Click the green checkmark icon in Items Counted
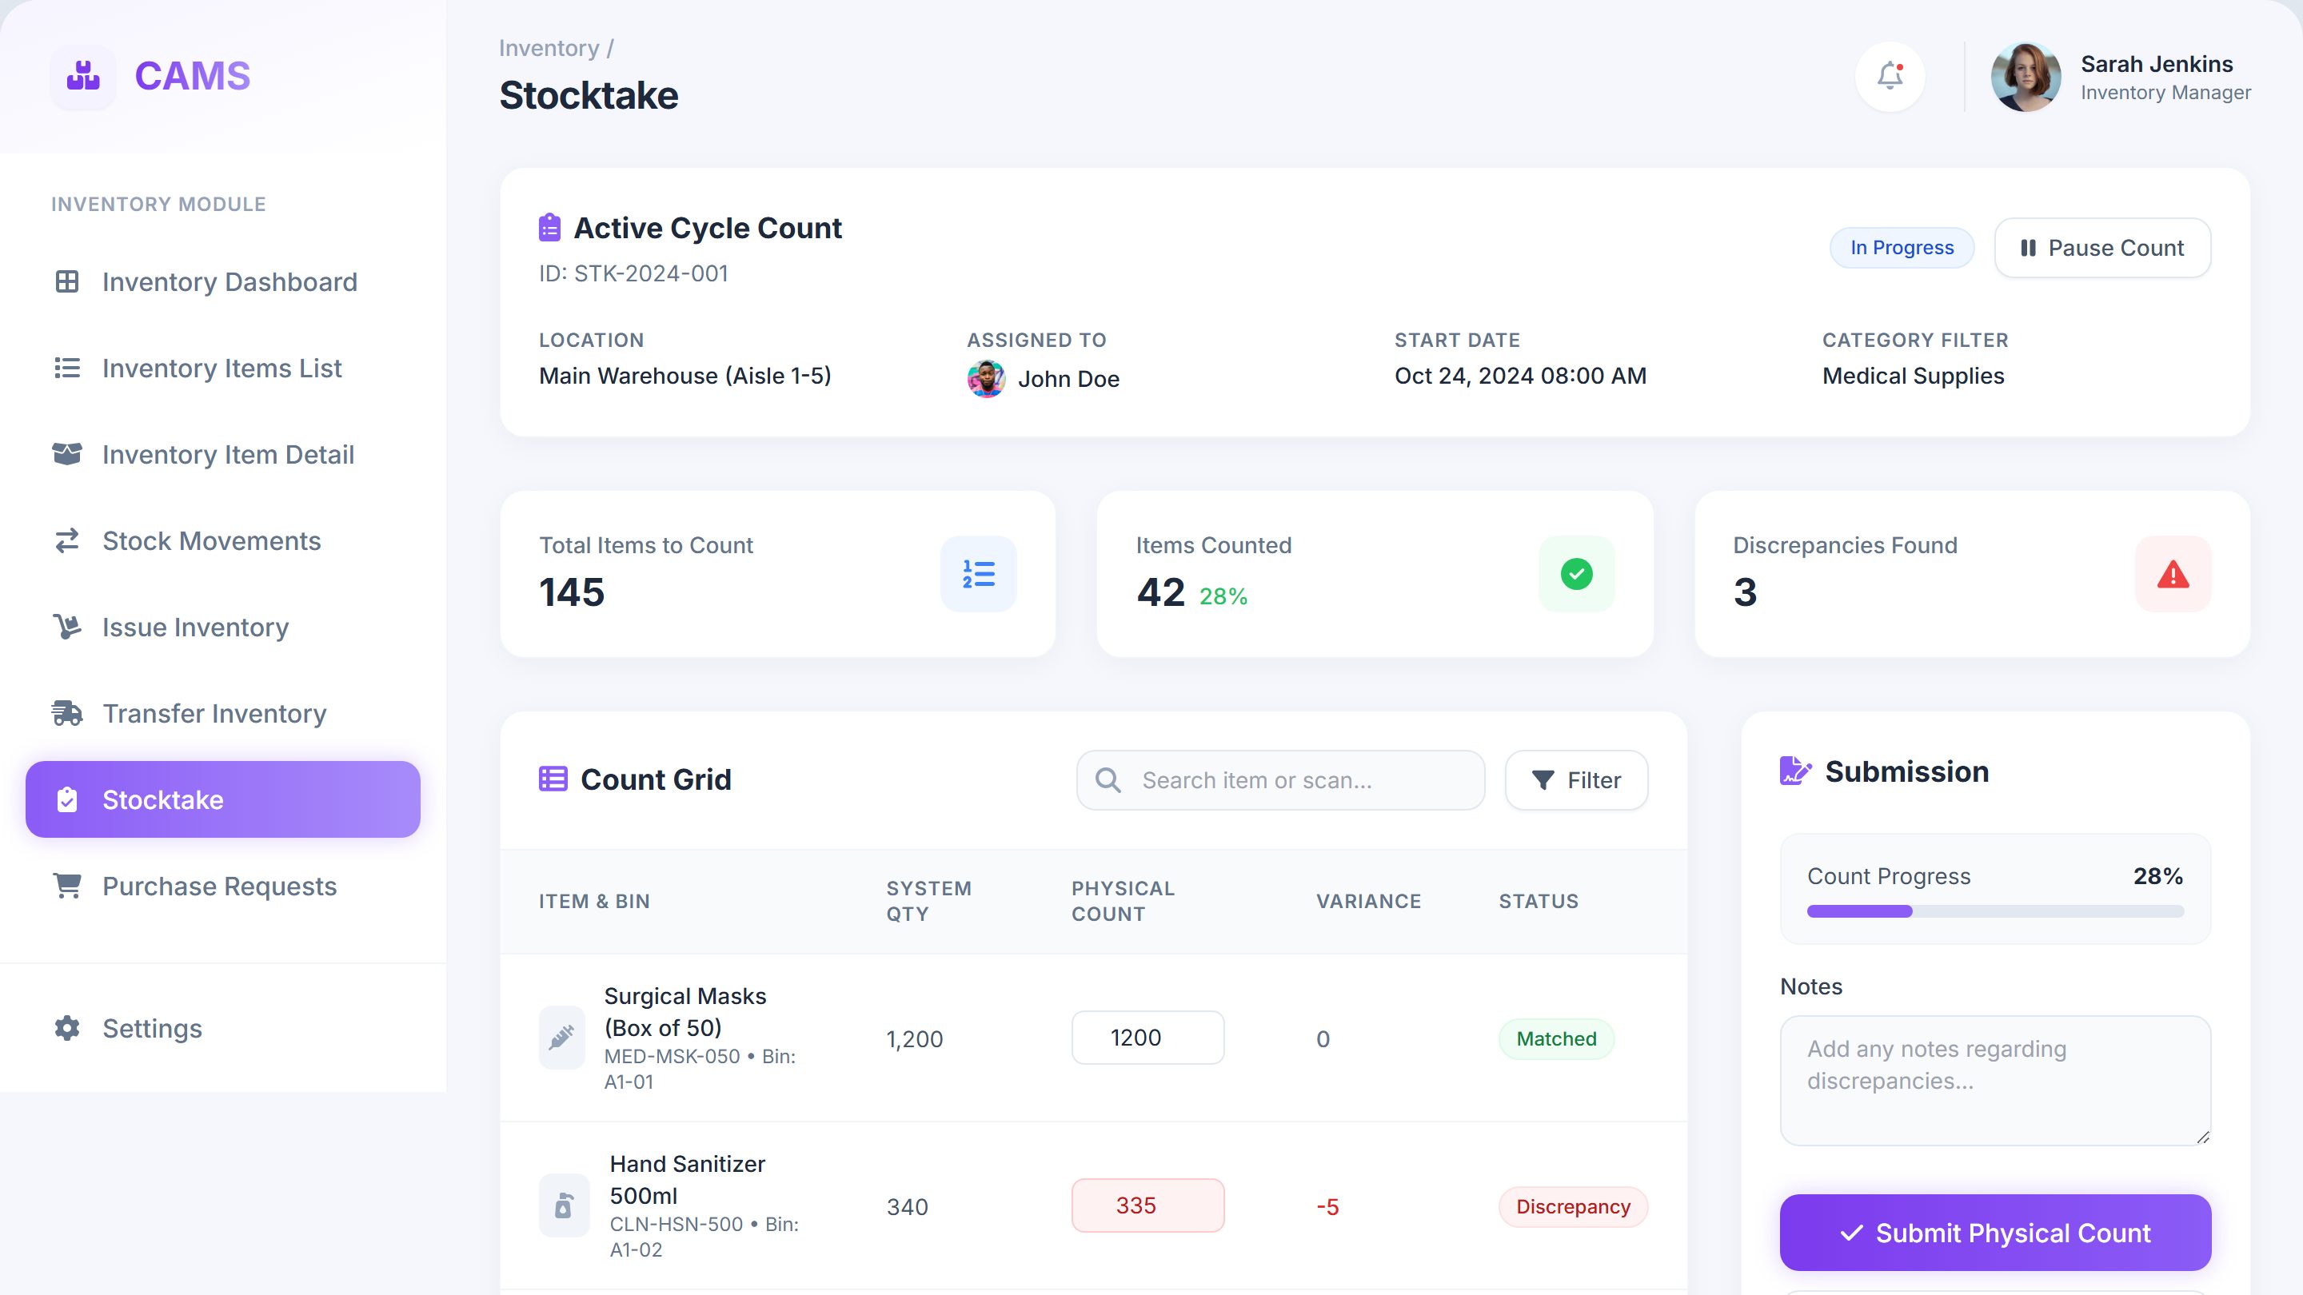 [x=1577, y=574]
